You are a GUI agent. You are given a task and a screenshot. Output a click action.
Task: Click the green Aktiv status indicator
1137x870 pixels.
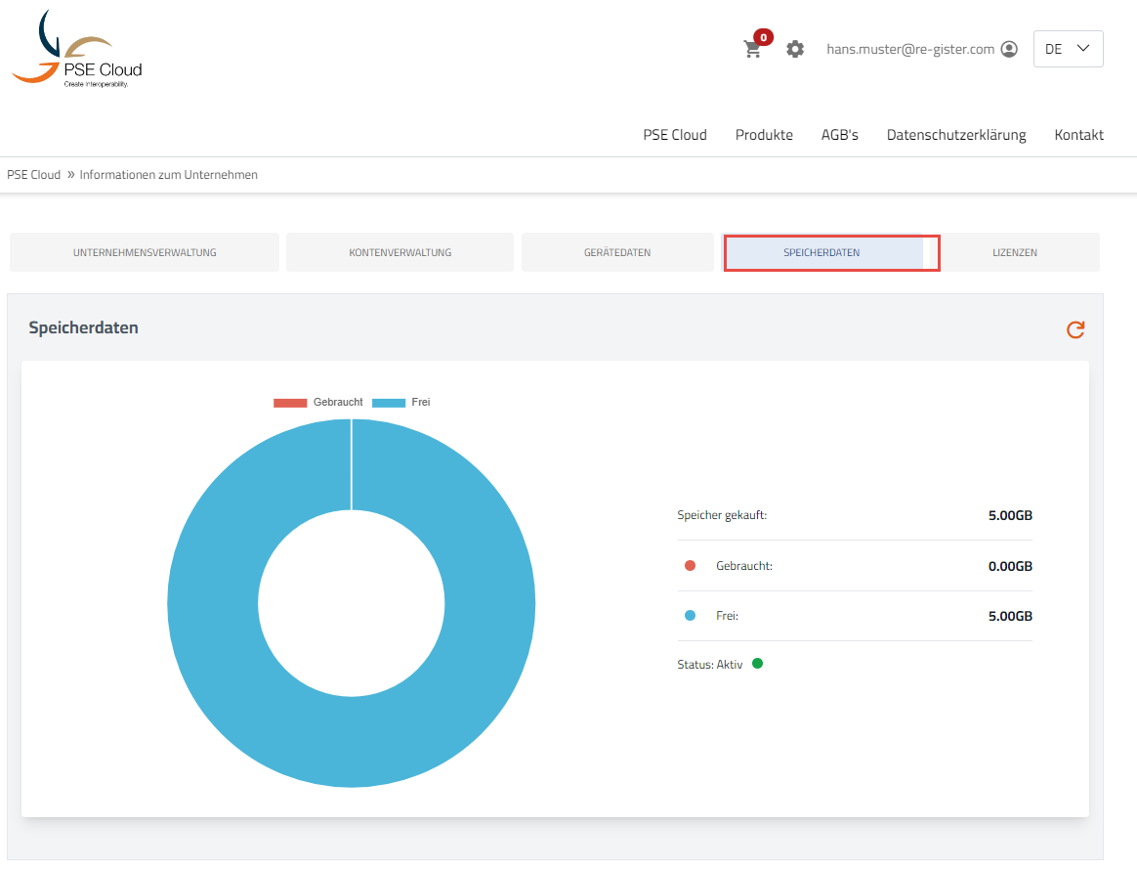757,664
